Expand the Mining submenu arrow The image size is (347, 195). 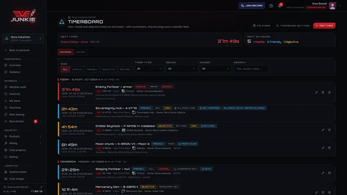point(40,143)
